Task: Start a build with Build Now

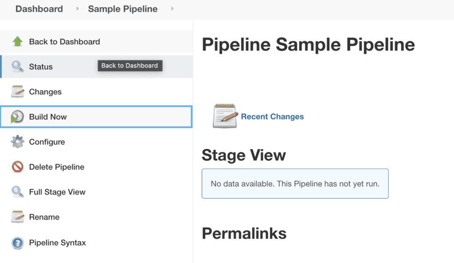Action: (x=96, y=117)
